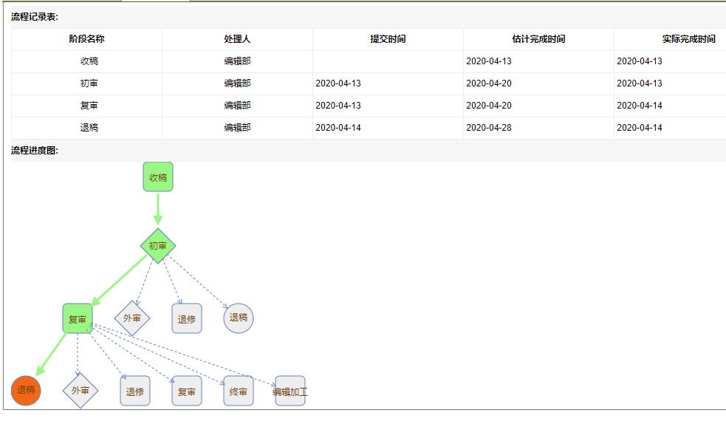
Task: Click the bottom-row 外审 diamond node
Action: [x=81, y=391]
